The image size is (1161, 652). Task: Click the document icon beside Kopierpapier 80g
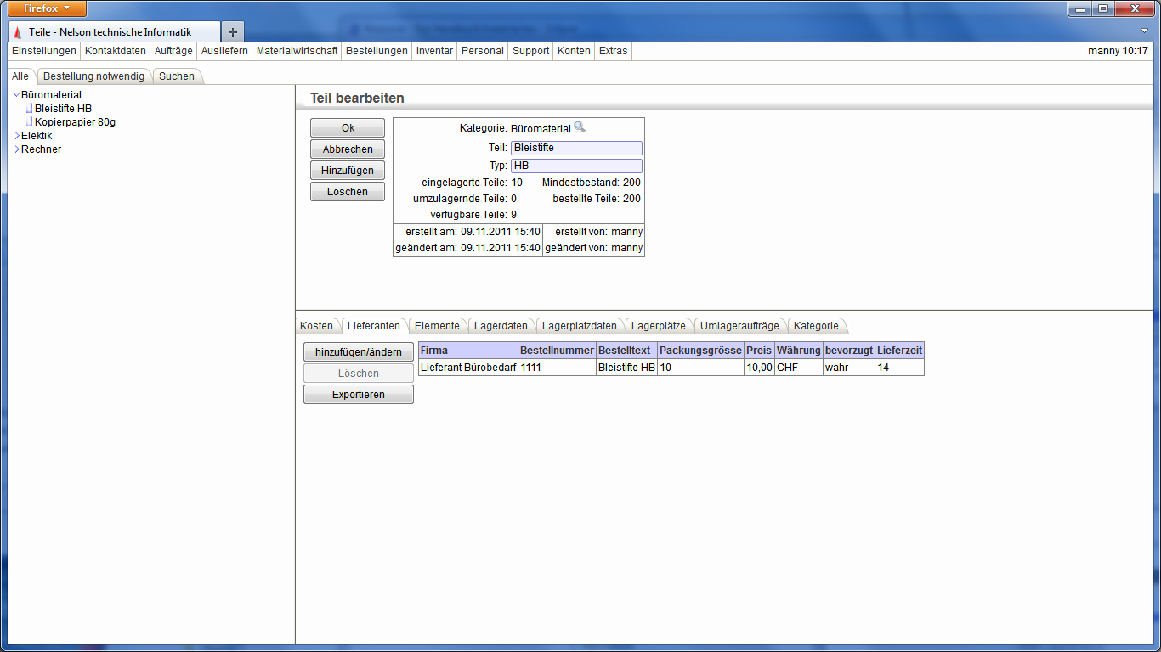(28, 122)
